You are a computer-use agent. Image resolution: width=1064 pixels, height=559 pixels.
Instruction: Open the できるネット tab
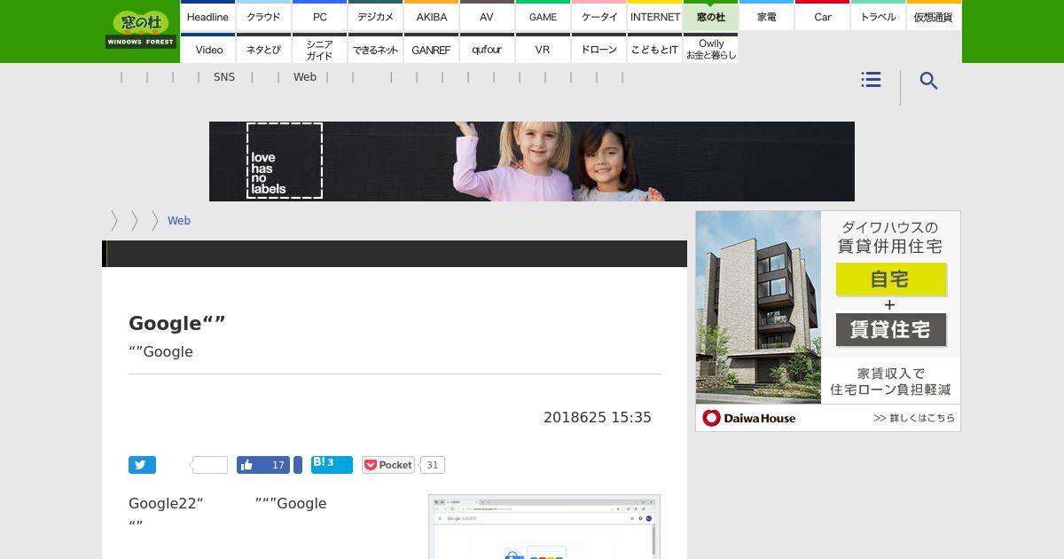coord(375,49)
